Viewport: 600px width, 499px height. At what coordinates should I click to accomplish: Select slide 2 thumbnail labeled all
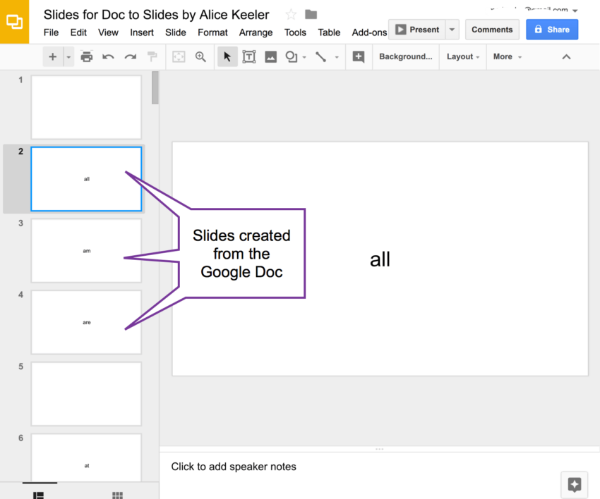point(86,179)
